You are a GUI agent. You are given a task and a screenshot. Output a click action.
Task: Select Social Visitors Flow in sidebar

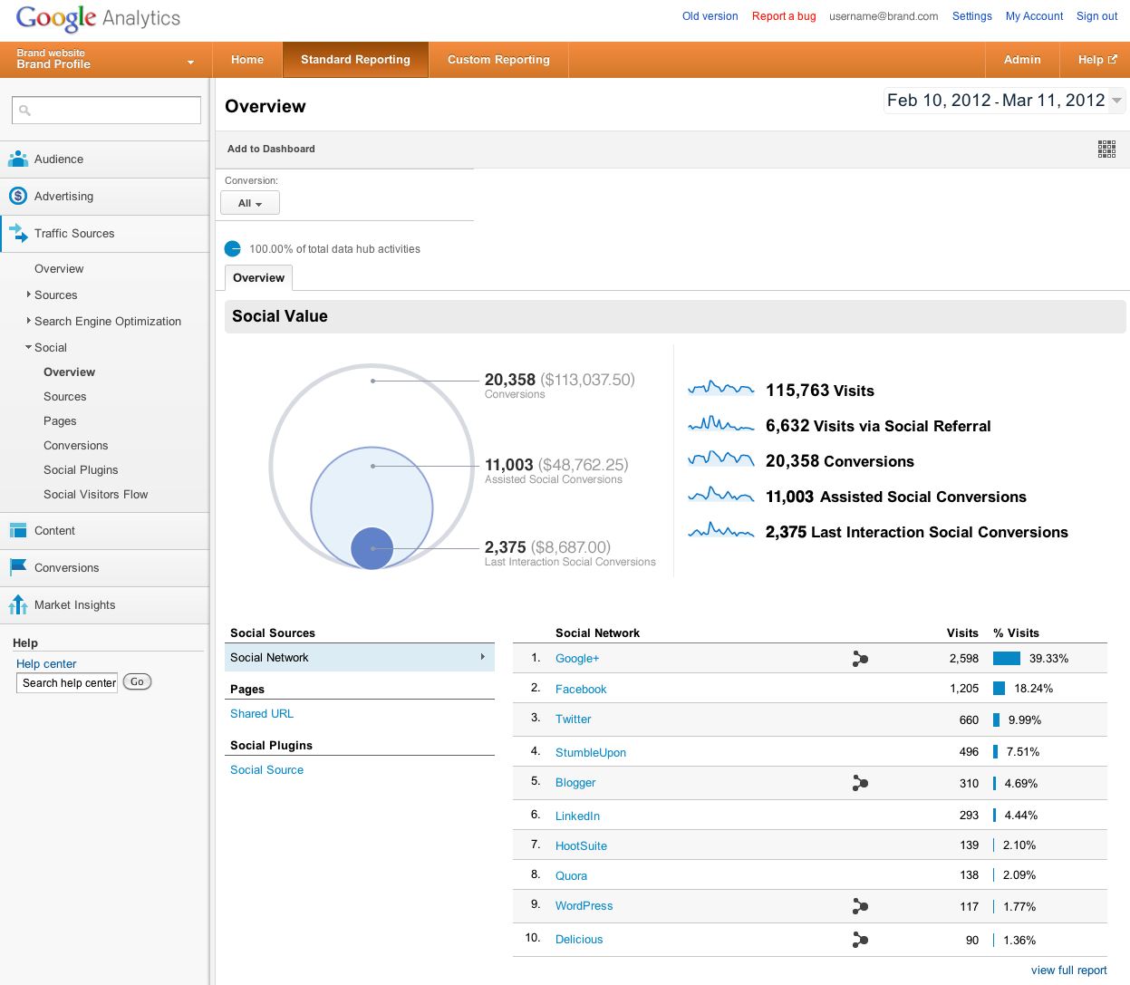(95, 495)
